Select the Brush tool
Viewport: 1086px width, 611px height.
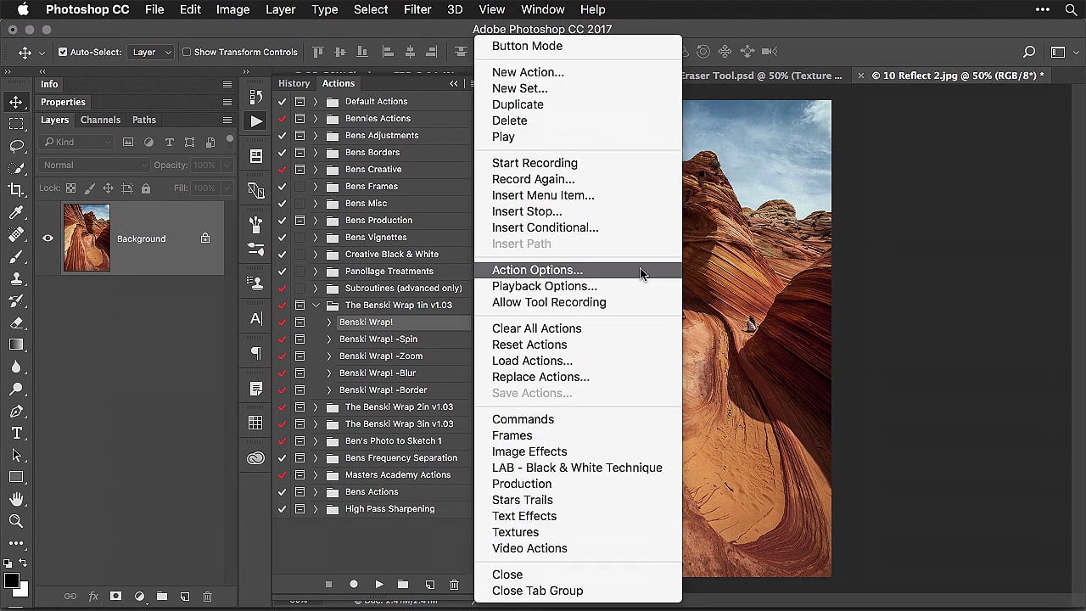click(x=16, y=256)
